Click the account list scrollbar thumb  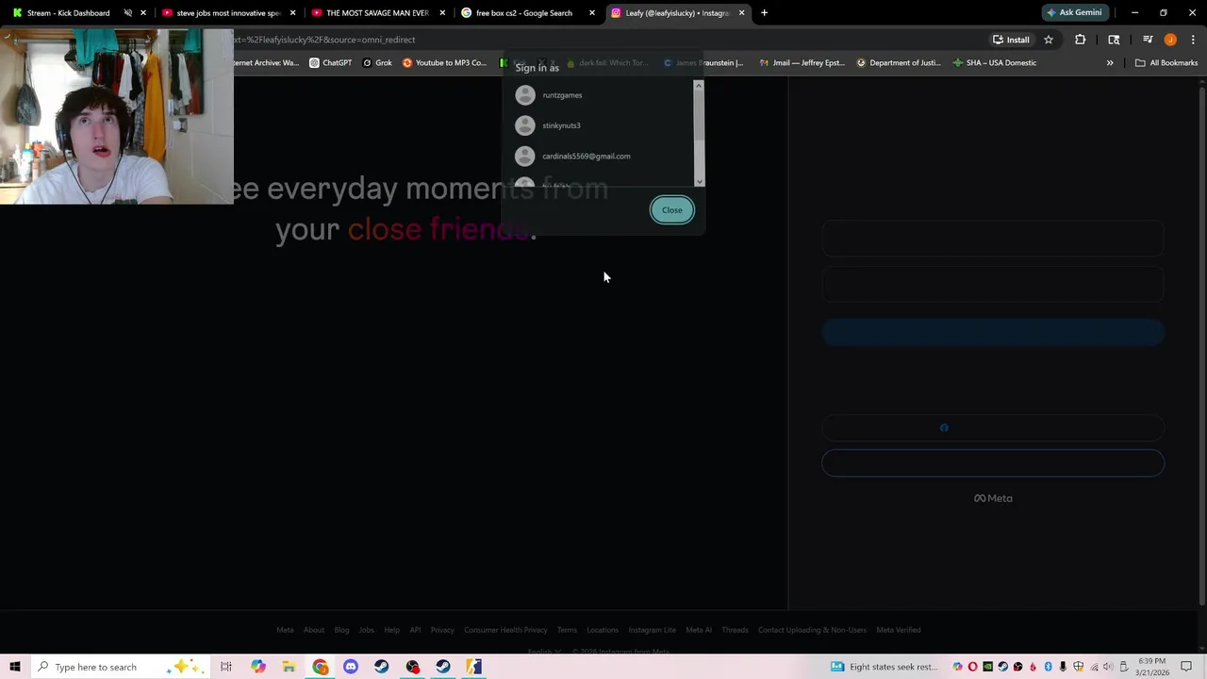699,115
